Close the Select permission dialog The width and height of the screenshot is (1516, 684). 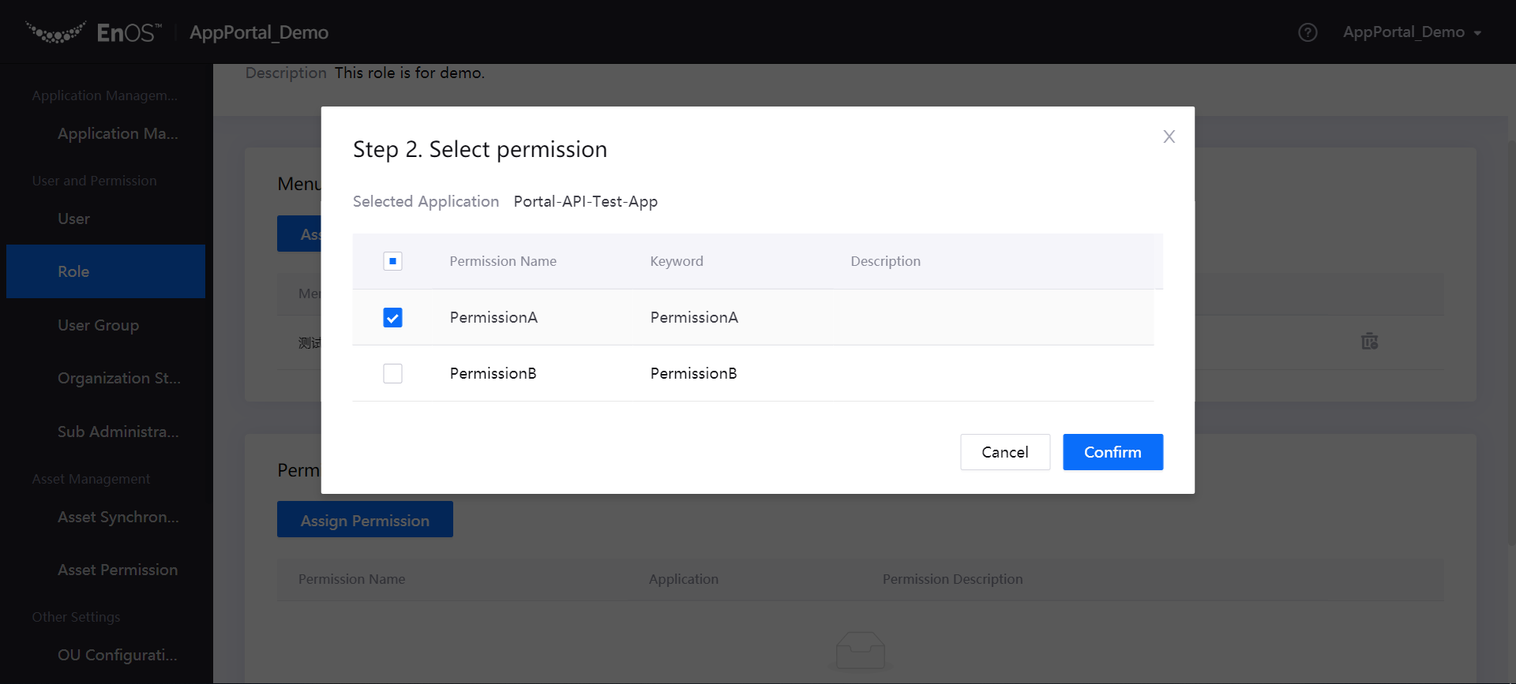pos(1169,136)
